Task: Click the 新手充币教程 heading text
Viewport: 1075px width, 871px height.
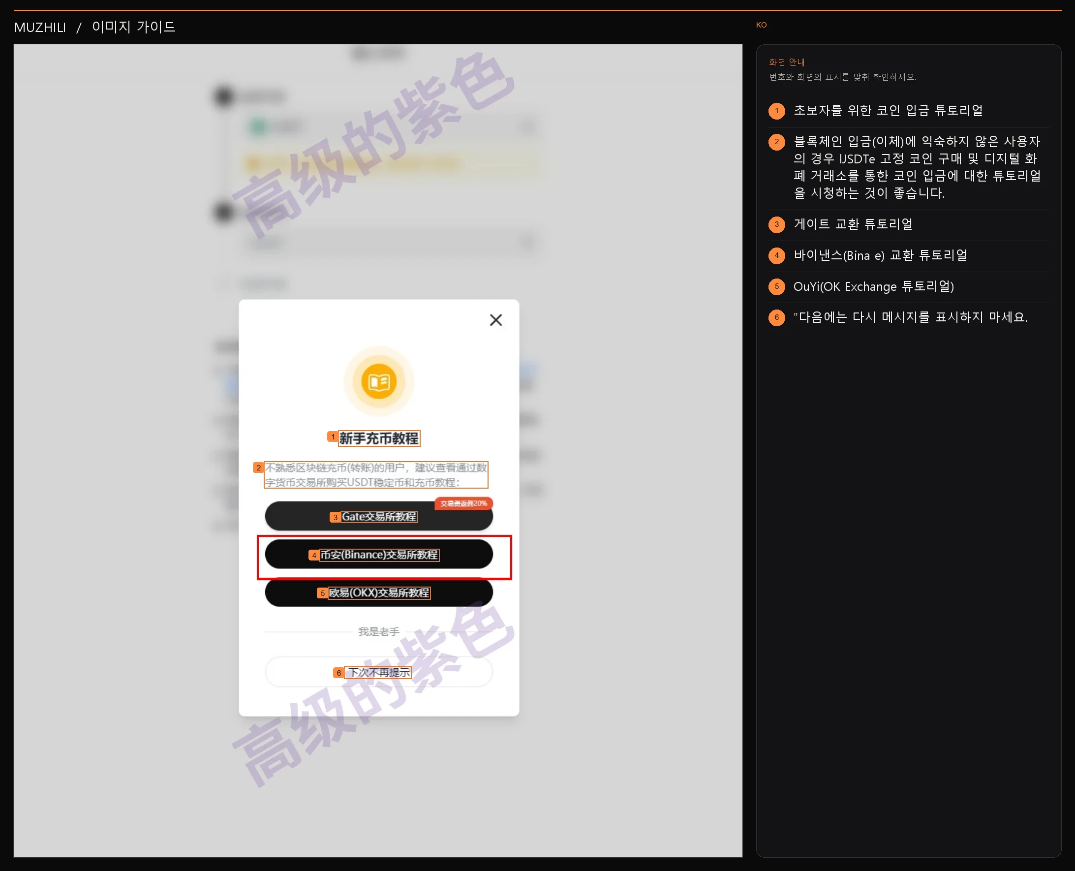Action: (x=379, y=438)
